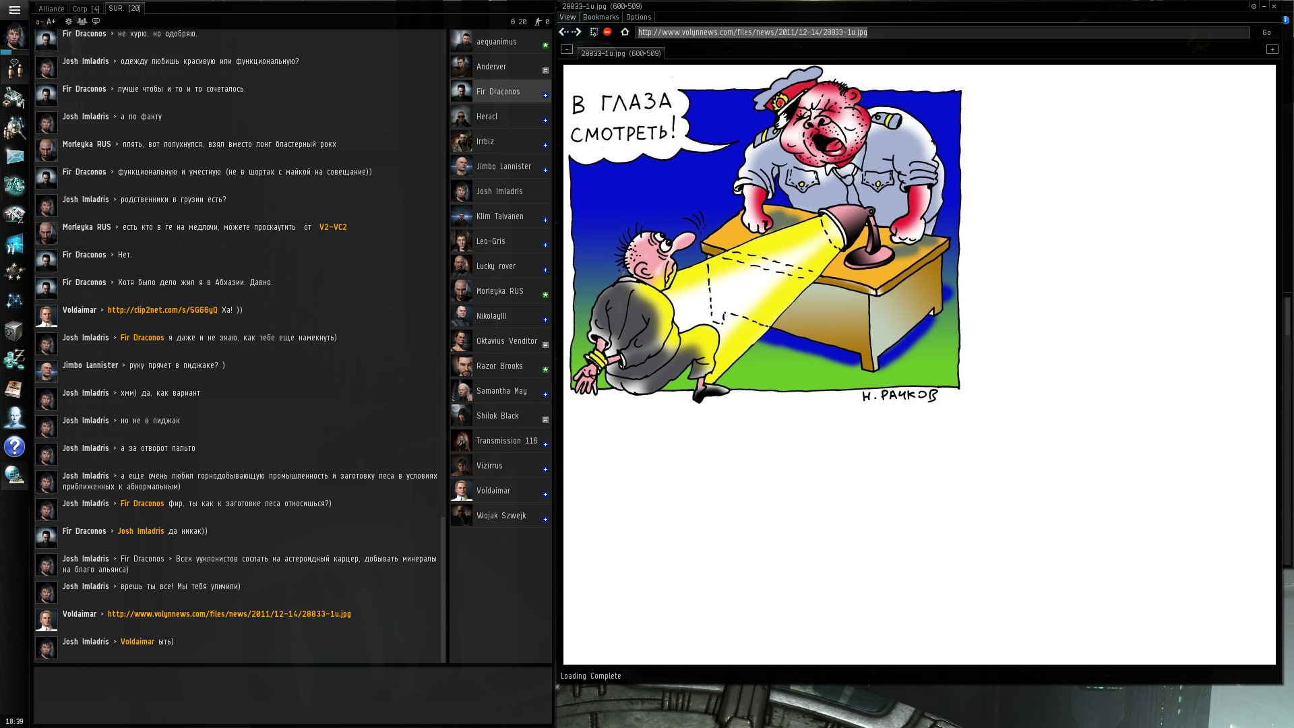Select Oktavius Venditor in member list
The image size is (1294, 728).
coord(501,341)
